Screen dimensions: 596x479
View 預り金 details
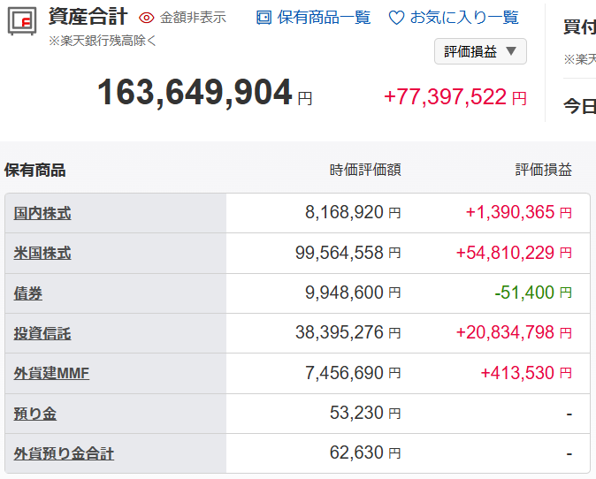pyautogui.click(x=35, y=414)
